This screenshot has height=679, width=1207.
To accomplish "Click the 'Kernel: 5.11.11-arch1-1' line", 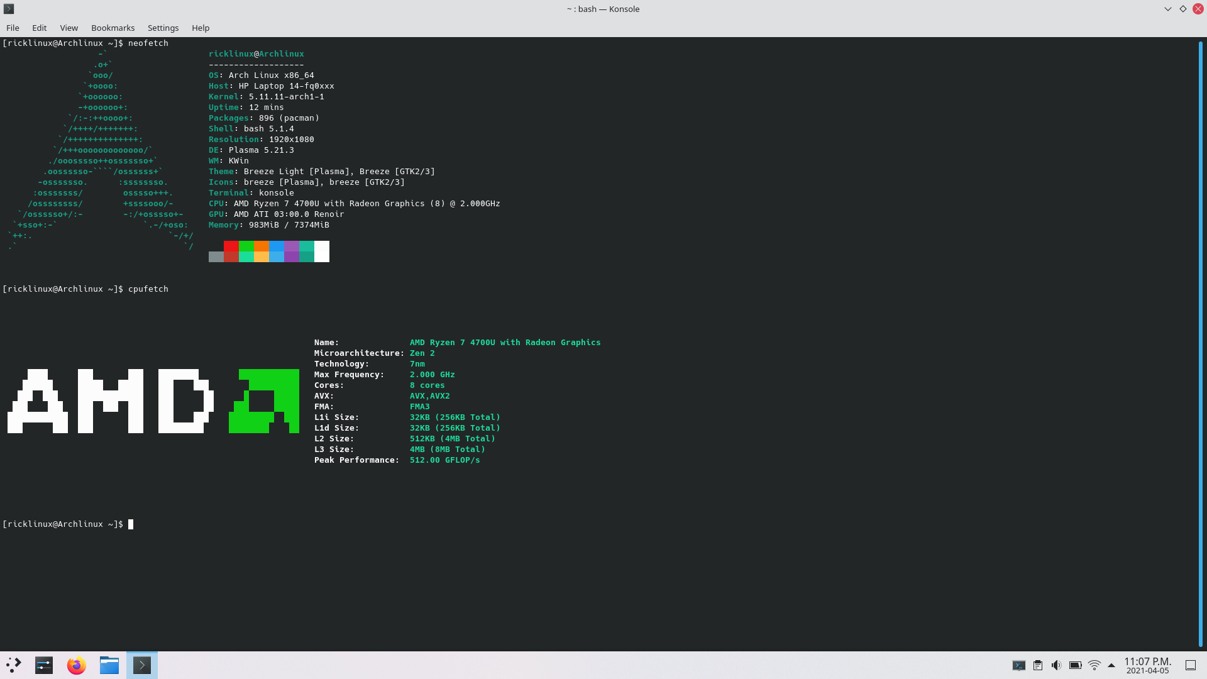I will (x=267, y=97).
